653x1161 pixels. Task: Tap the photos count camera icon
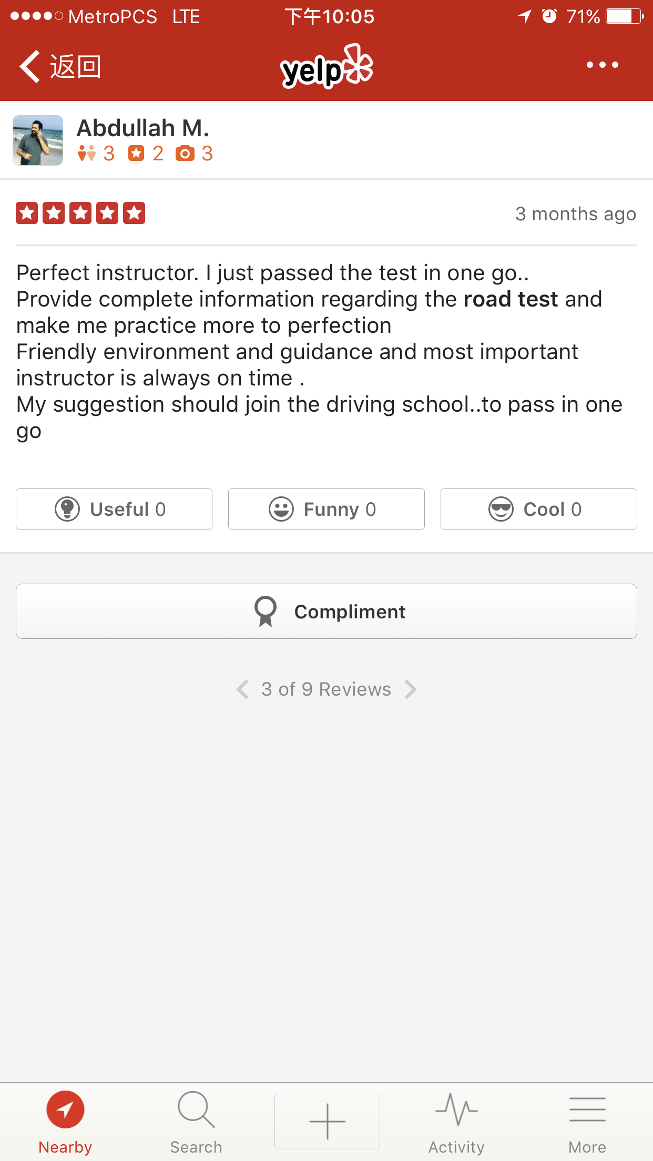185,154
